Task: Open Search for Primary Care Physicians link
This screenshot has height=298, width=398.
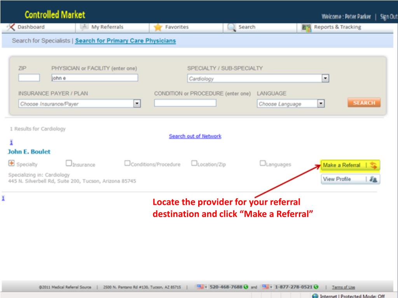Action: (x=126, y=40)
